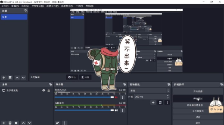Open source properties with the gear icon

tap(16, 123)
